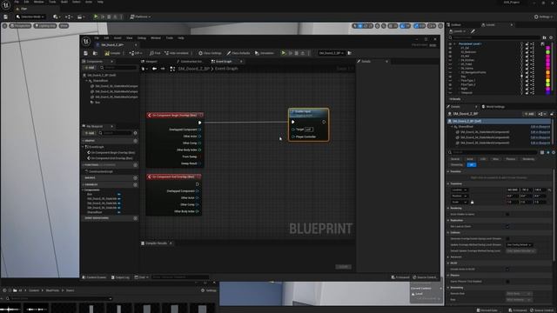This screenshot has width=557, height=313.
Task: Toggle visibility of Persistent Level row
Action: point(450,44)
